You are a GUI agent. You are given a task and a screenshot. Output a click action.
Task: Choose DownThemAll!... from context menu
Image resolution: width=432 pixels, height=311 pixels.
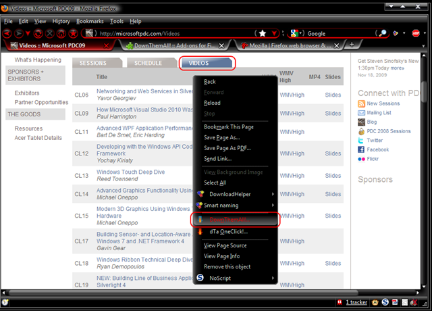pos(235,220)
